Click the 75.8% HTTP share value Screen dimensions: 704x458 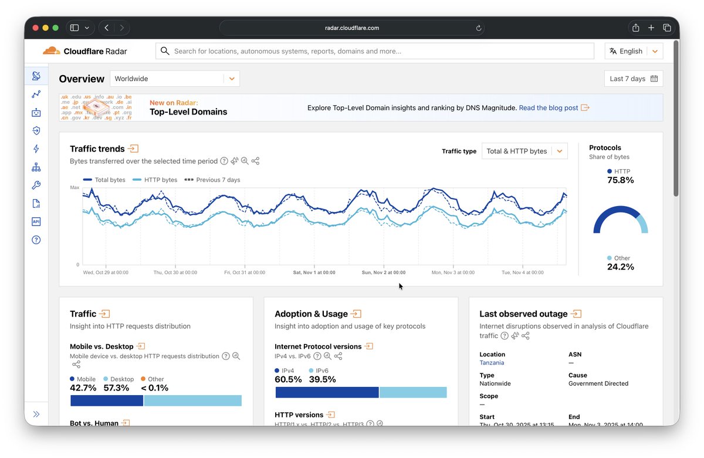pyautogui.click(x=620, y=180)
